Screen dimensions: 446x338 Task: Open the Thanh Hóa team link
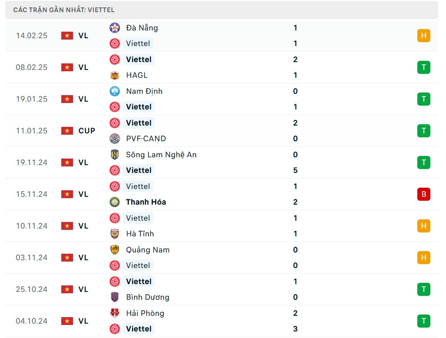[146, 202]
